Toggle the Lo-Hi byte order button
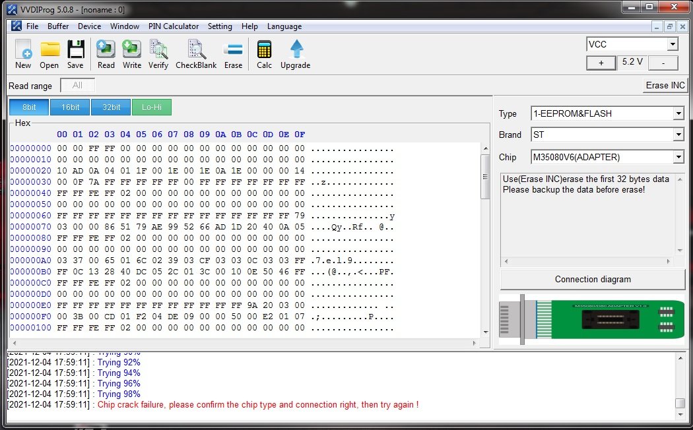Screen dimensions: 693x430 (151, 107)
